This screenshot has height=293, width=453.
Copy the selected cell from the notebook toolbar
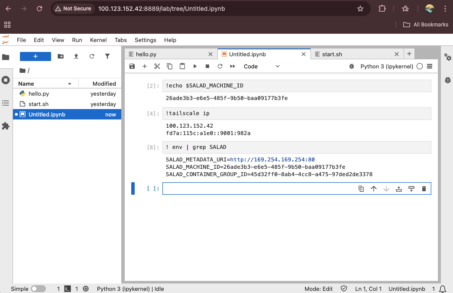(x=170, y=66)
